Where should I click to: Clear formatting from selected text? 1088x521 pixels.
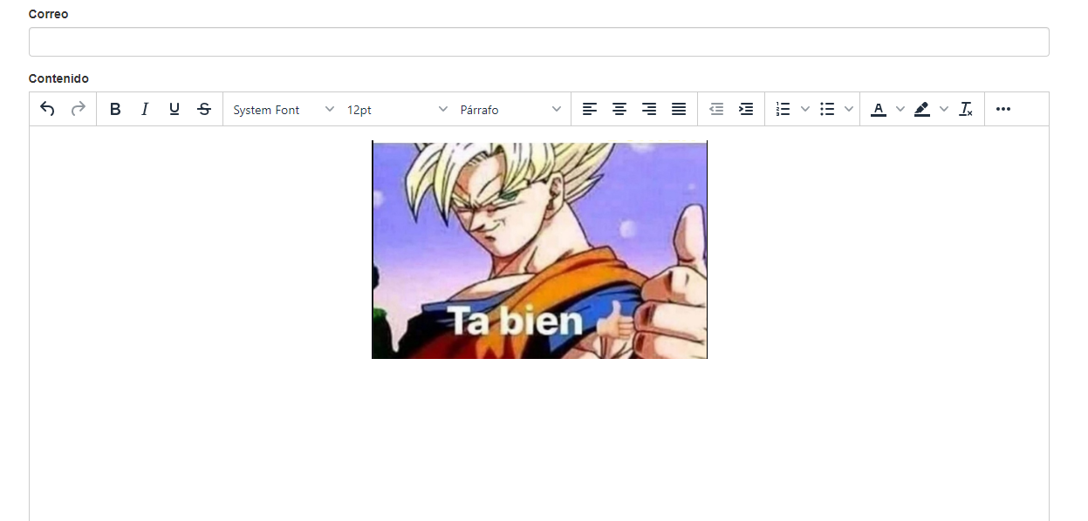click(966, 109)
